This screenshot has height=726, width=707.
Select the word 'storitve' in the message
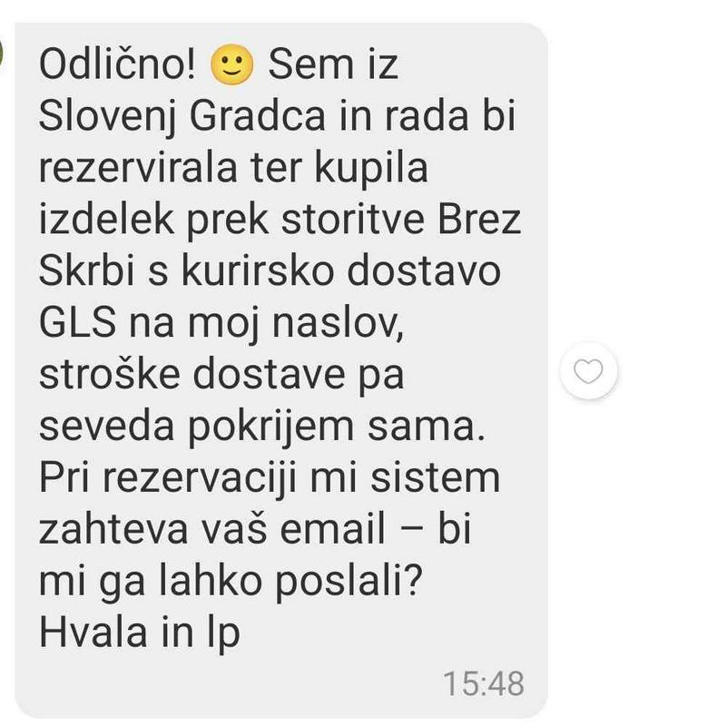[x=353, y=219]
